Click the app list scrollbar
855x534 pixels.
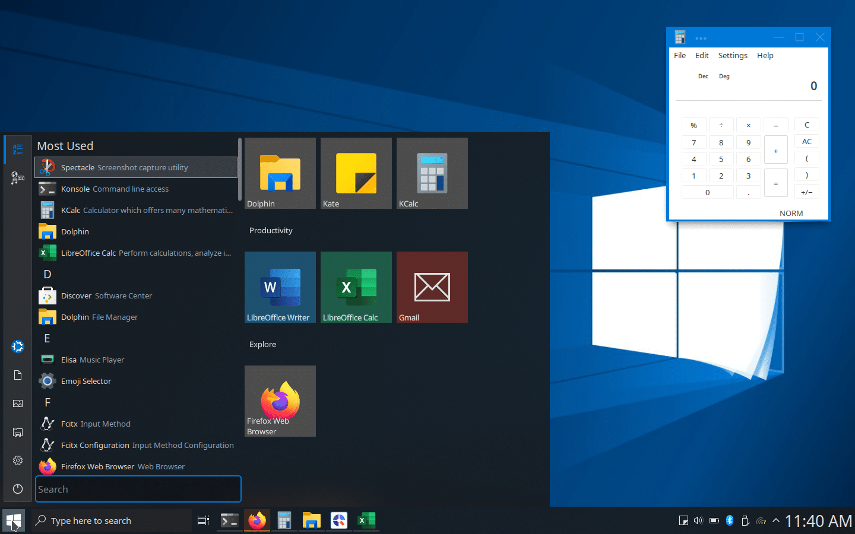pyautogui.click(x=240, y=170)
